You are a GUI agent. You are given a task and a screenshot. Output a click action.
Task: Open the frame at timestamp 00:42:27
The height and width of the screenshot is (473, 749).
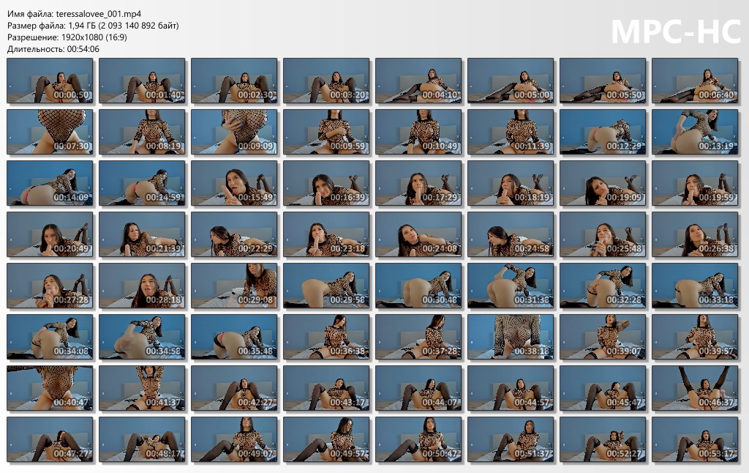[x=234, y=388]
